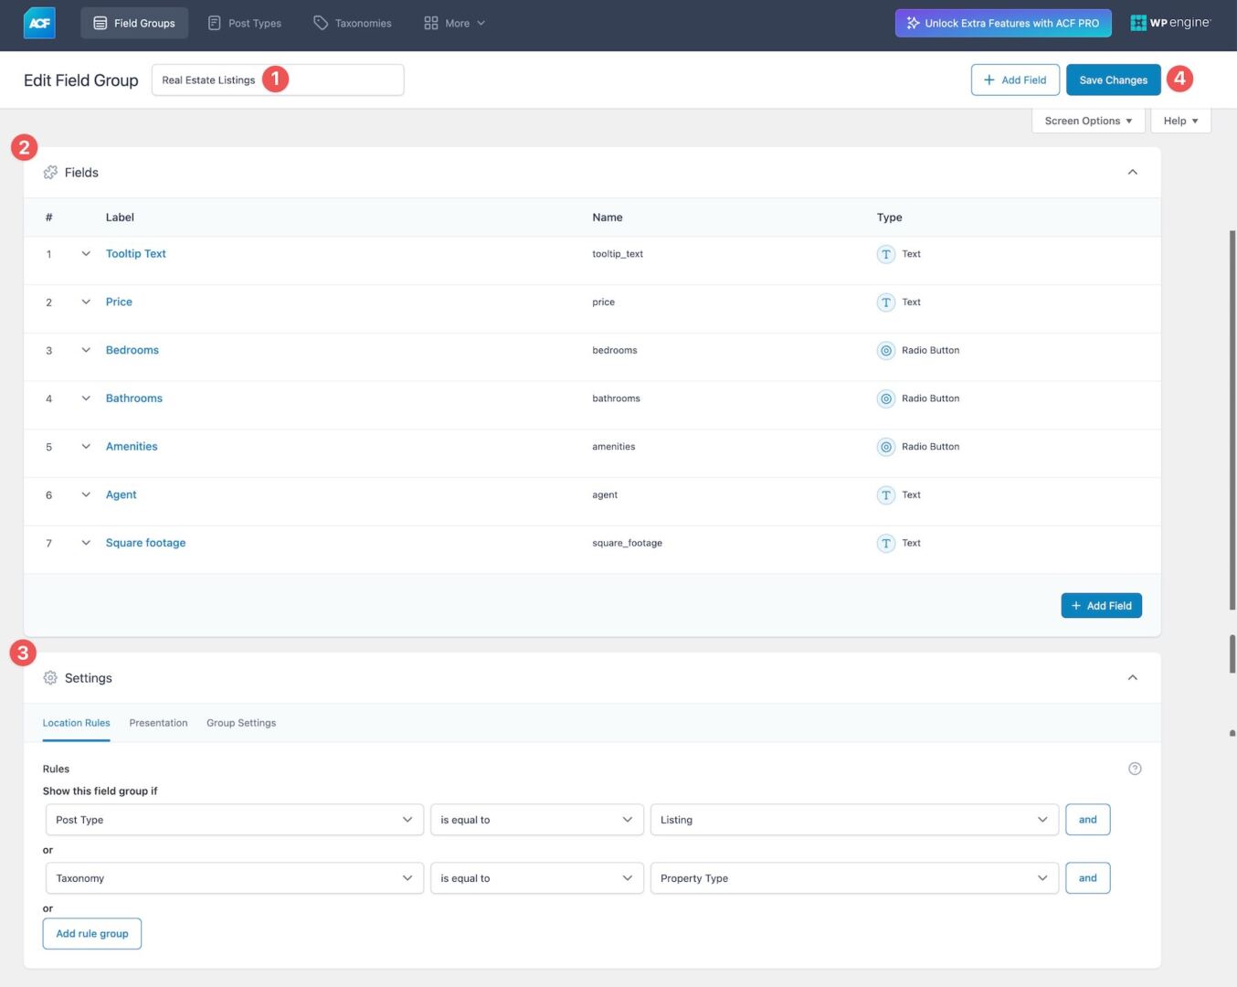Open the Taxonomy rule dropdown

(234, 878)
